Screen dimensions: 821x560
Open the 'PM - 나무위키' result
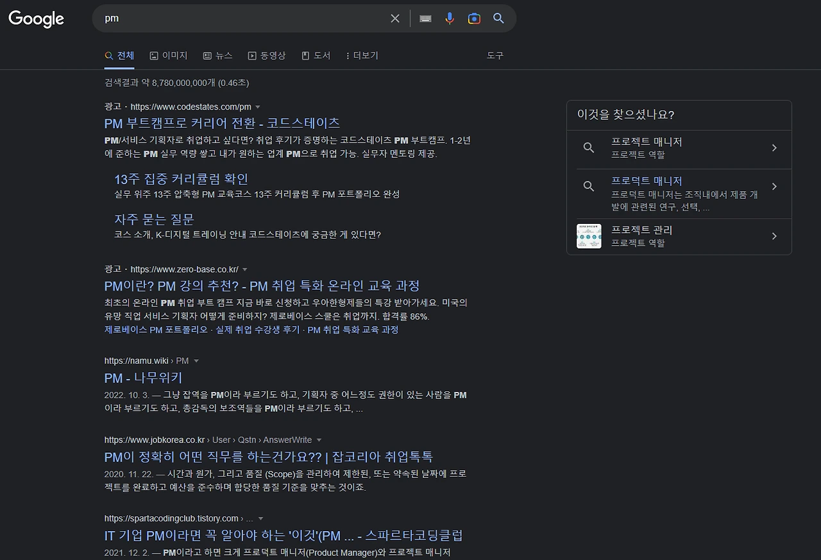144,378
